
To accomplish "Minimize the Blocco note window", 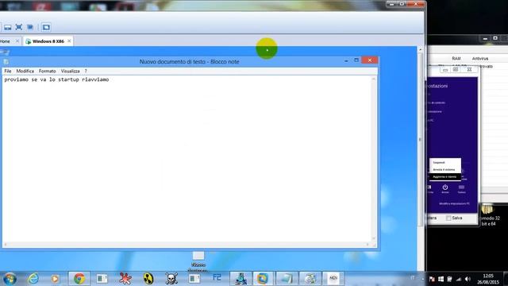I will (346, 60).
